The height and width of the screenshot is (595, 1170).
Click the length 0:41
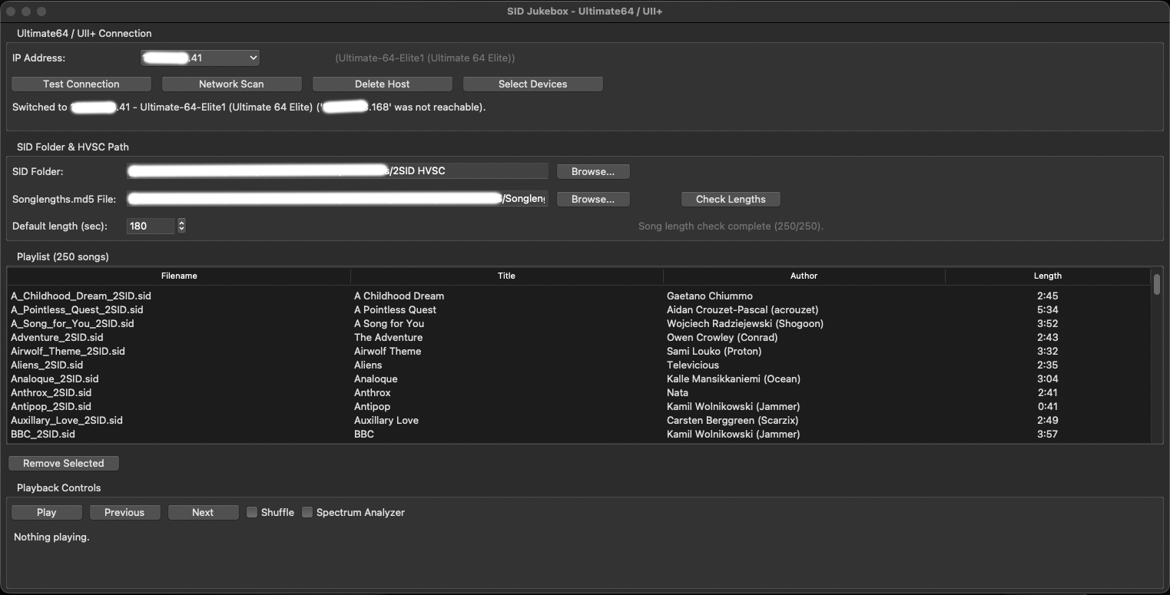tap(1048, 406)
